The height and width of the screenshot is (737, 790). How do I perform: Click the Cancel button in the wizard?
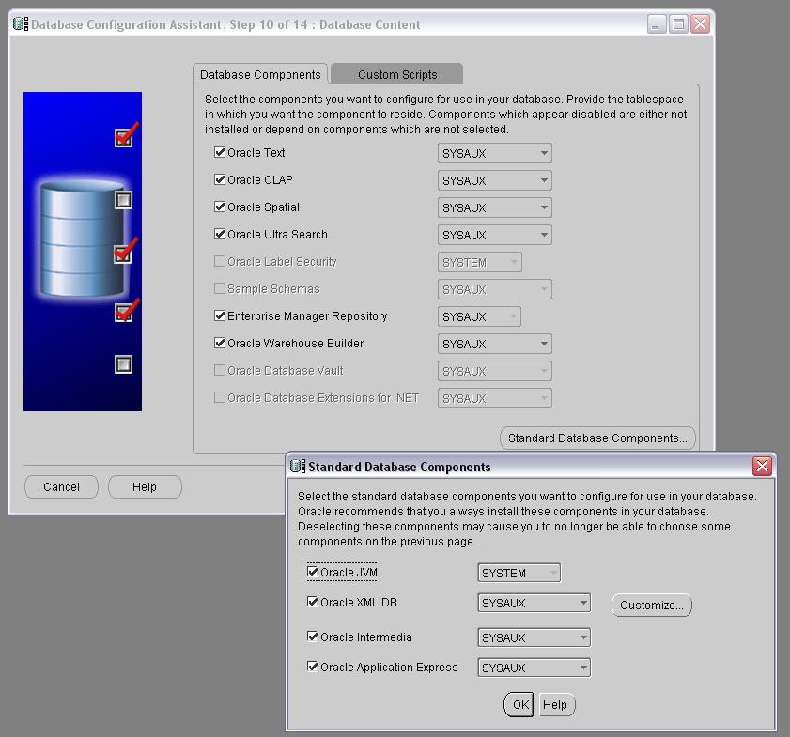pos(61,486)
